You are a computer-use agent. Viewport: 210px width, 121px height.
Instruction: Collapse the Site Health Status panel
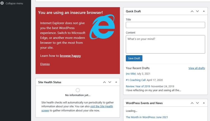pyautogui.click(x=116, y=82)
